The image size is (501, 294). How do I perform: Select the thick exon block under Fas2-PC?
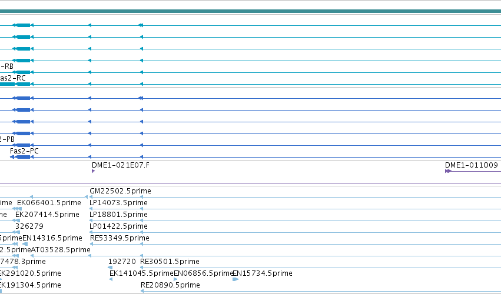[23, 157]
